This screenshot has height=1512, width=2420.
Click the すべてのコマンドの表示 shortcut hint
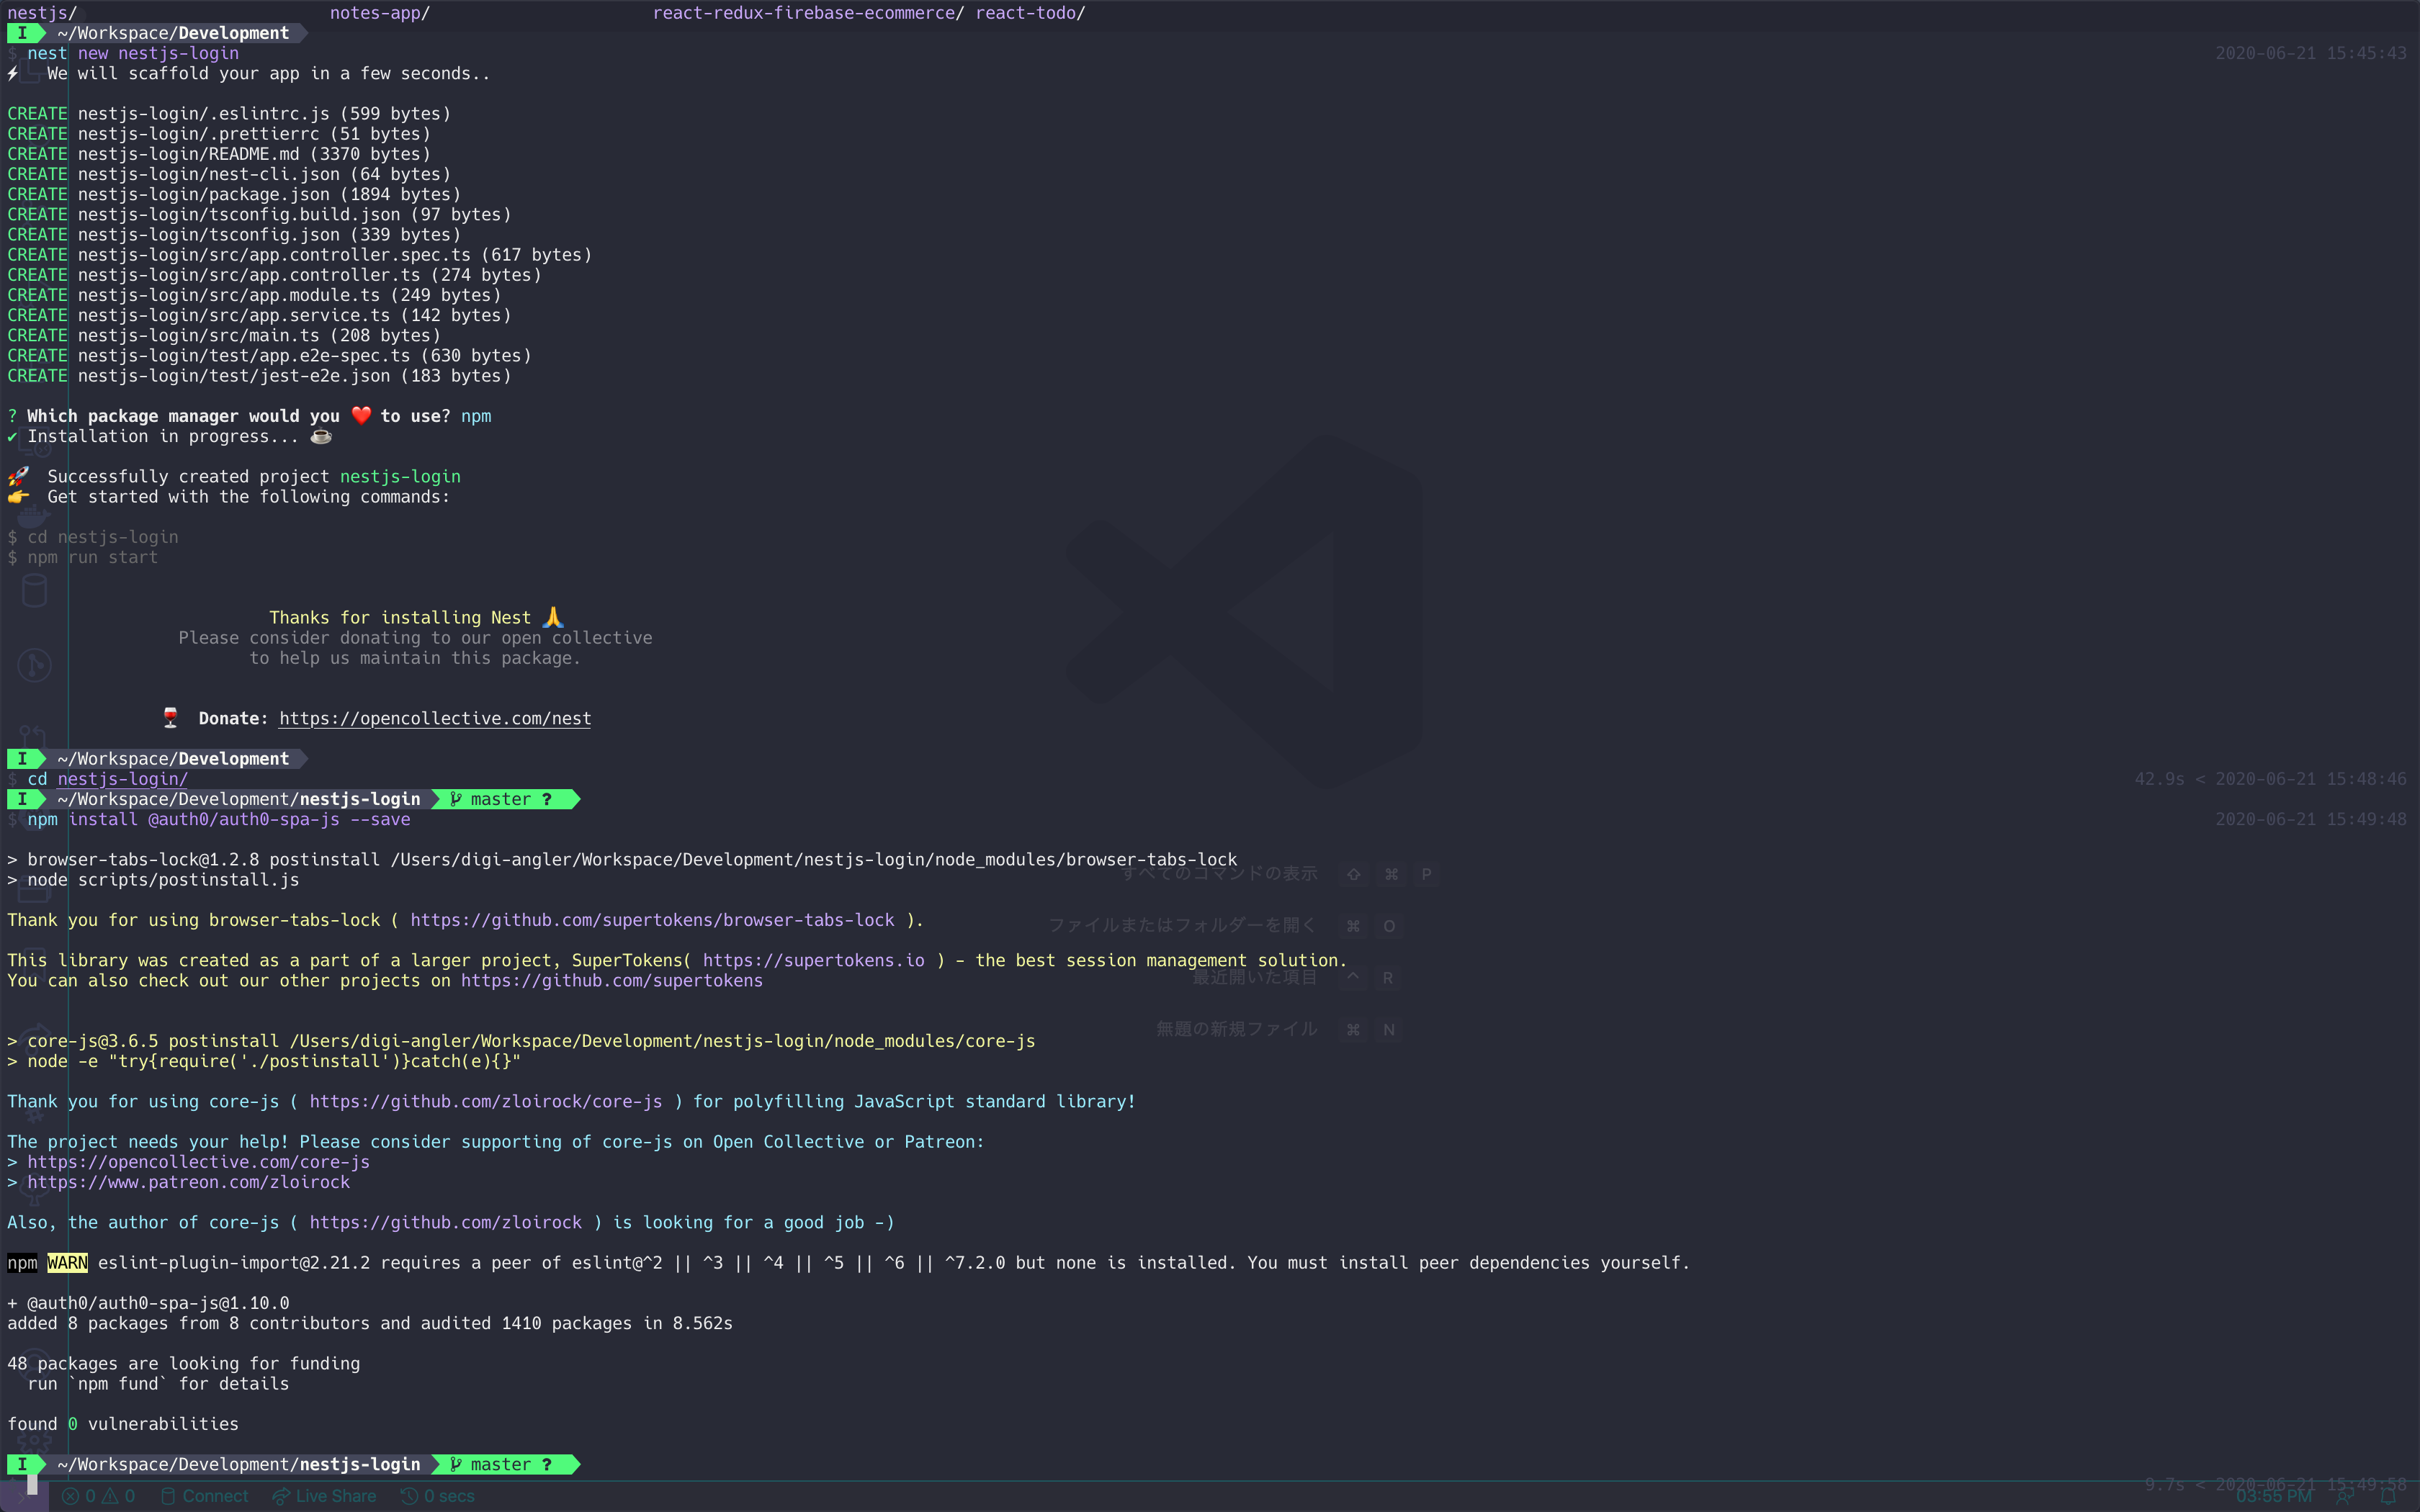1219,874
